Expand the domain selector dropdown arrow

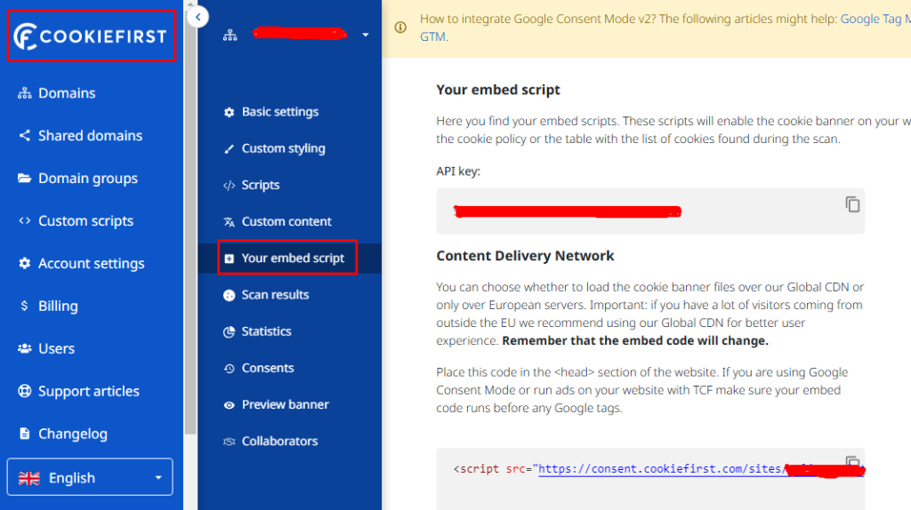point(365,35)
